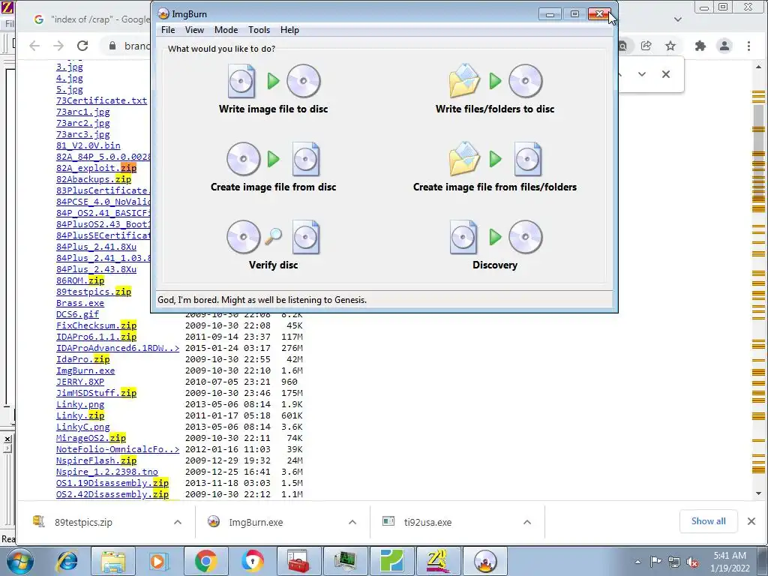Switch to Chrome on the taskbar
This screenshot has width=768, height=576.
point(205,561)
